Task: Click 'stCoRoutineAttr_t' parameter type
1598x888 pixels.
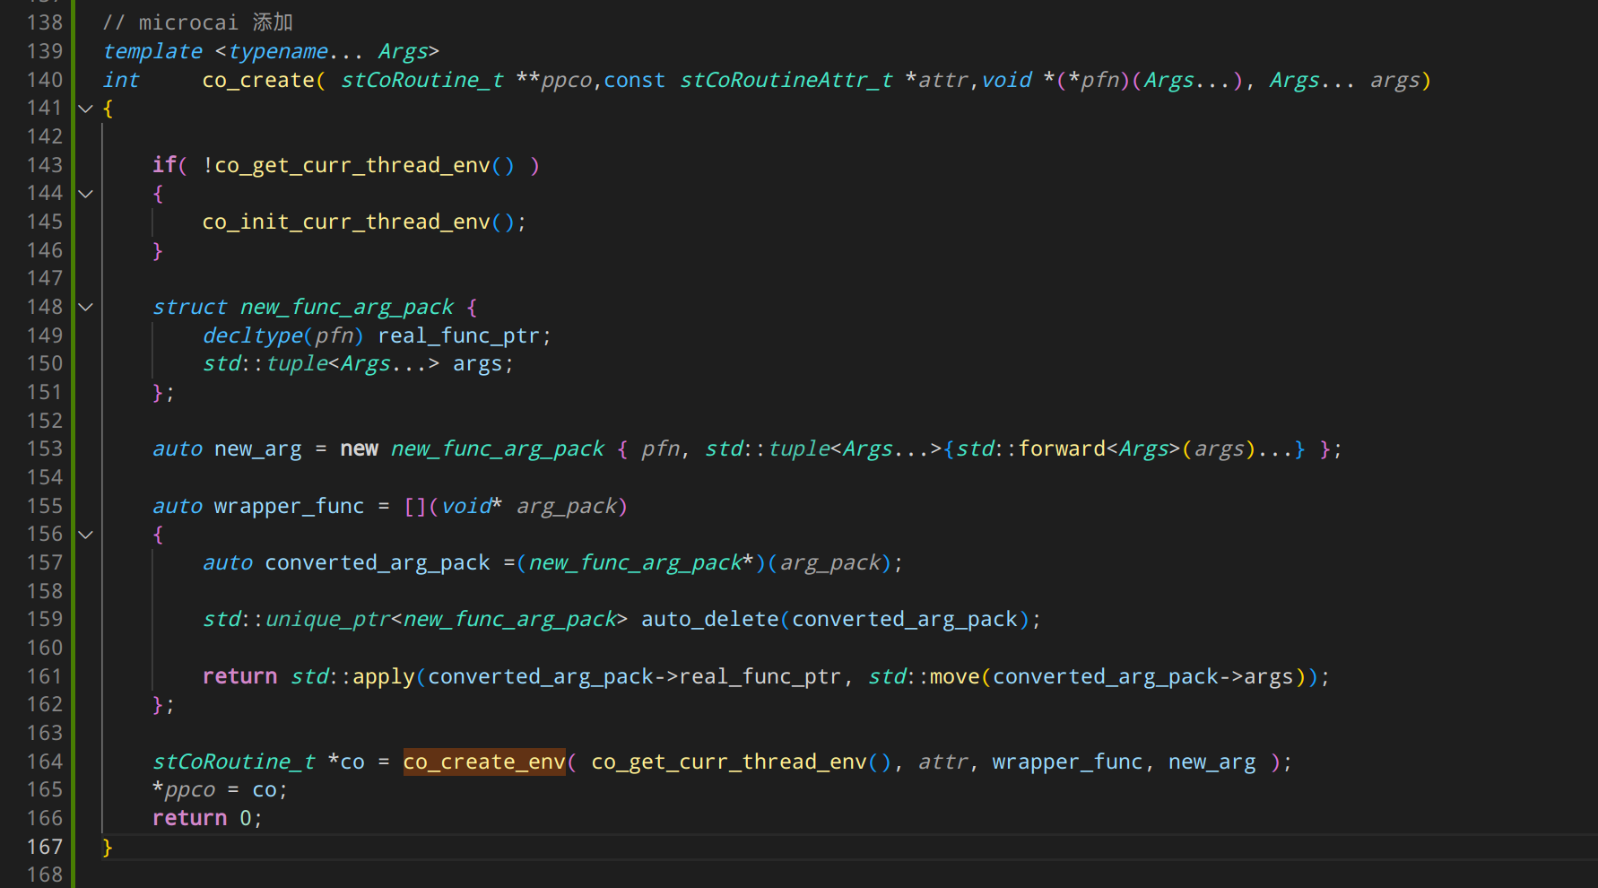Action: [786, 80]
